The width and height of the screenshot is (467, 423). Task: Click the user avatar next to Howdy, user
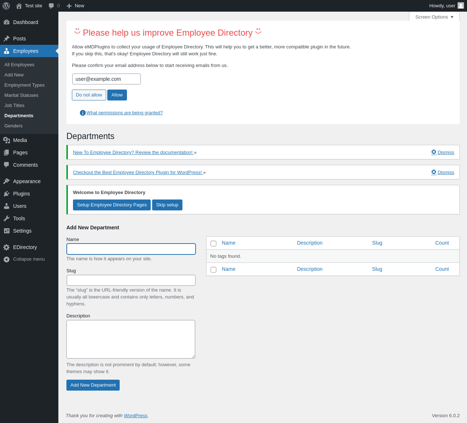(461, 5)
